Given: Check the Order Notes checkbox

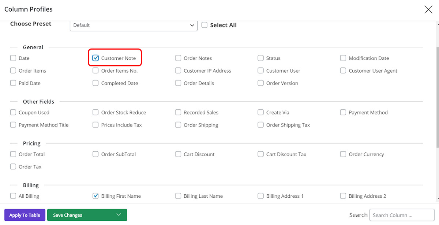Looking at the screenshot, I should pyautogui.click(x=178, y=58).
